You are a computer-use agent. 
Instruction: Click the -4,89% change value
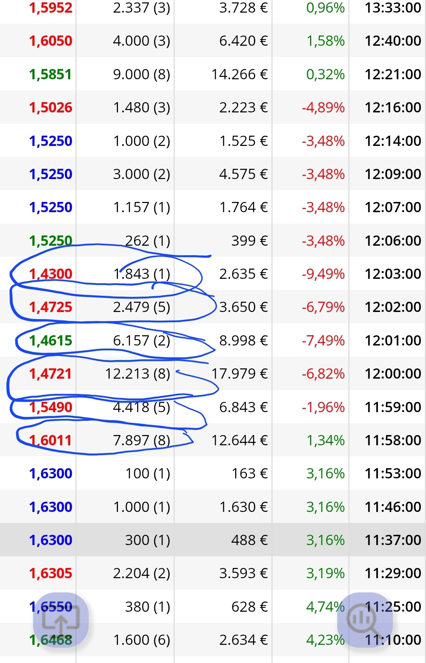coord(323,107)
